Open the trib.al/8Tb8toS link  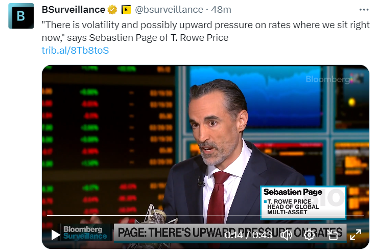[75, 50]
